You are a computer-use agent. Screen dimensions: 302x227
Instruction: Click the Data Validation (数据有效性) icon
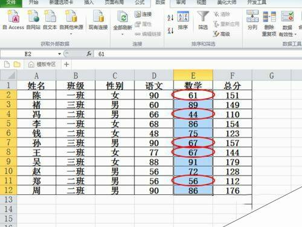[288, 16]
